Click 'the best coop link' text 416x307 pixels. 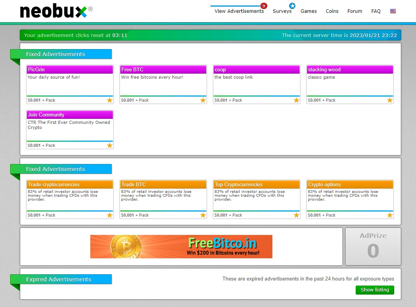233,77
